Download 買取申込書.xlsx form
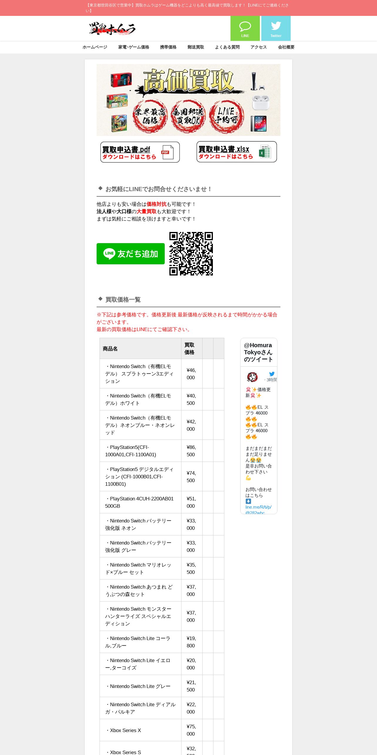 (x=237, y=152)
